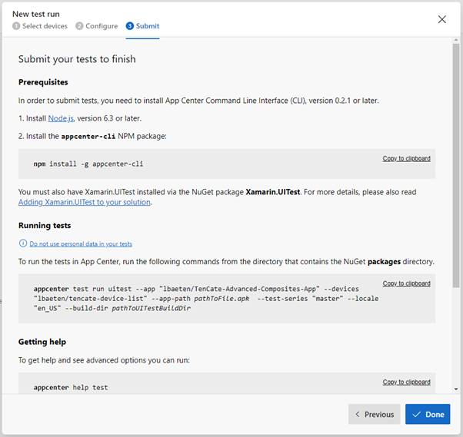
Task: Click the appcenter test run uitest command text
Action: point(206,299)
